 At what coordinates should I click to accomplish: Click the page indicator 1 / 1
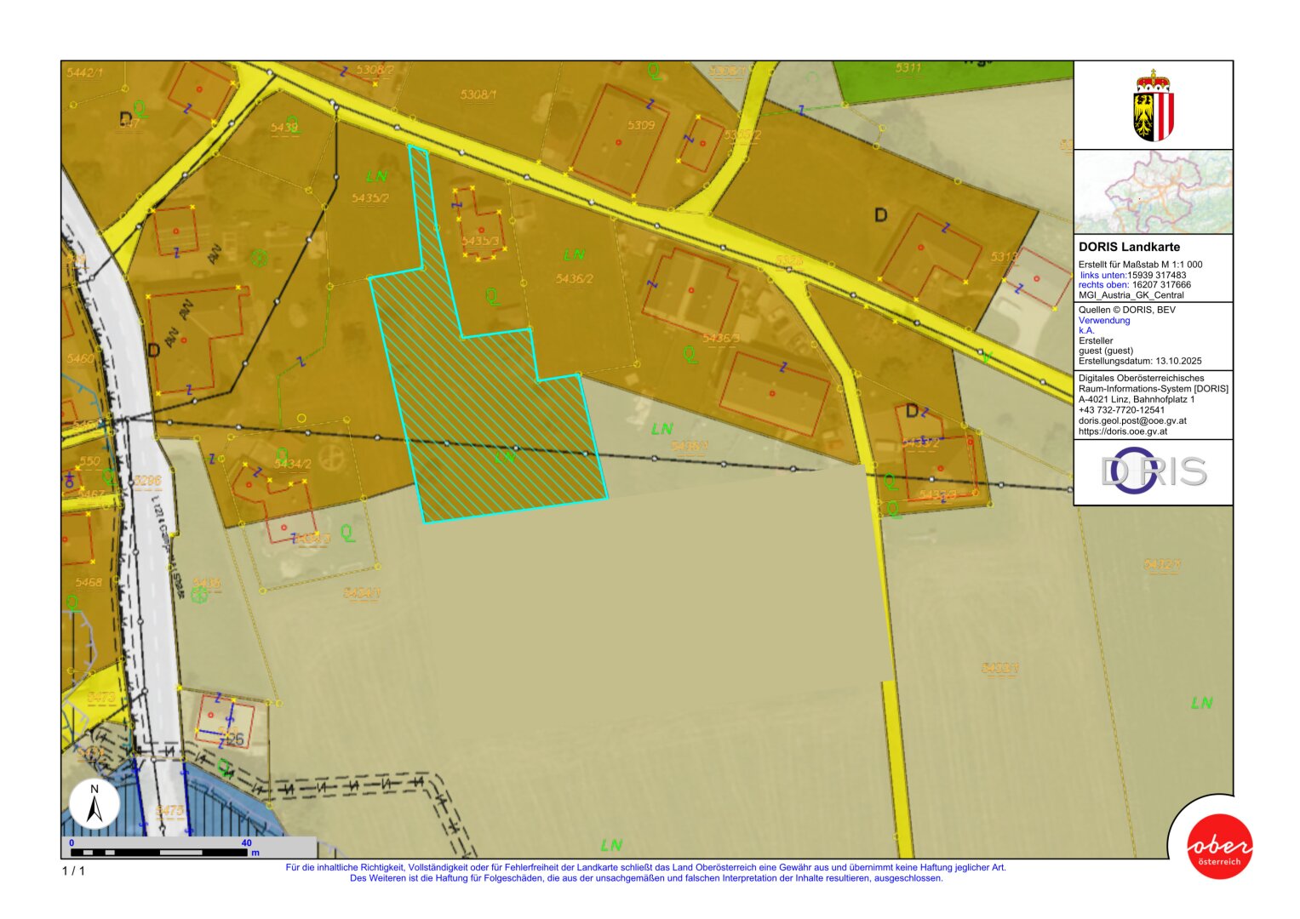73,870
